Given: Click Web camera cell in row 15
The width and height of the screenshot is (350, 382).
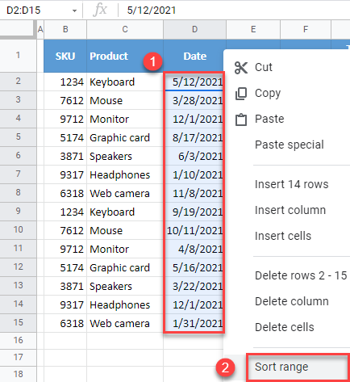Looking at the screenshot, I should [x=125, y=323].
